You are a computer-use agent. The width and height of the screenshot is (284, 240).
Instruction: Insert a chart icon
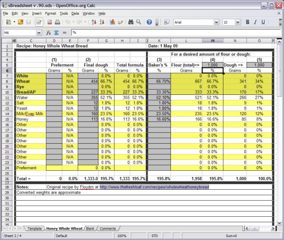[113, 22]
